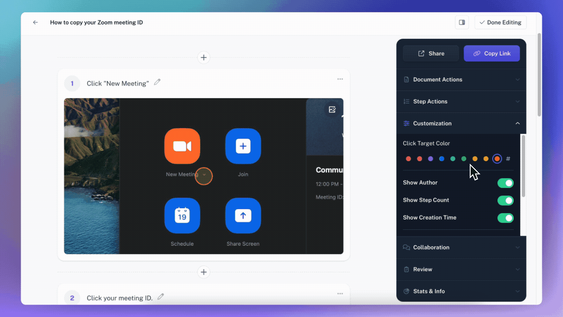Click the replace image icon on screenshot
The height and width of the screenshot is (317, 563).
332,110
